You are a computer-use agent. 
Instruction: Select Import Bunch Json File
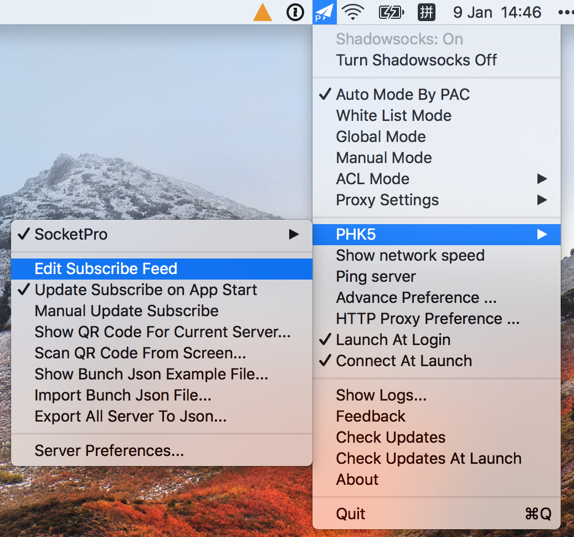tap(162, 396)
